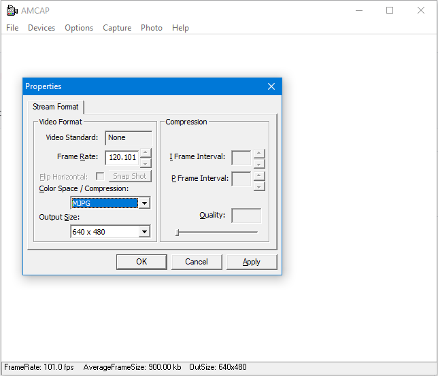
Task: Open the Capture menu
Action: tap(117, 28)
